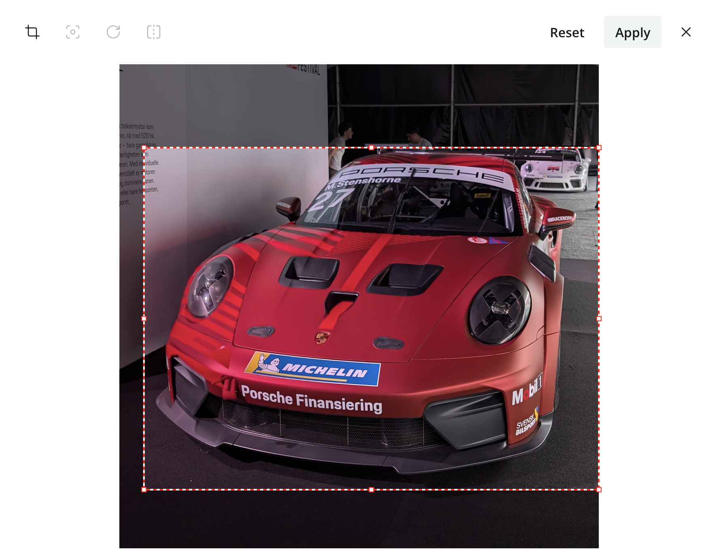712x558 pixels.
Task: Click the bottom-middle crop edge handle
Action: point(371,490)
